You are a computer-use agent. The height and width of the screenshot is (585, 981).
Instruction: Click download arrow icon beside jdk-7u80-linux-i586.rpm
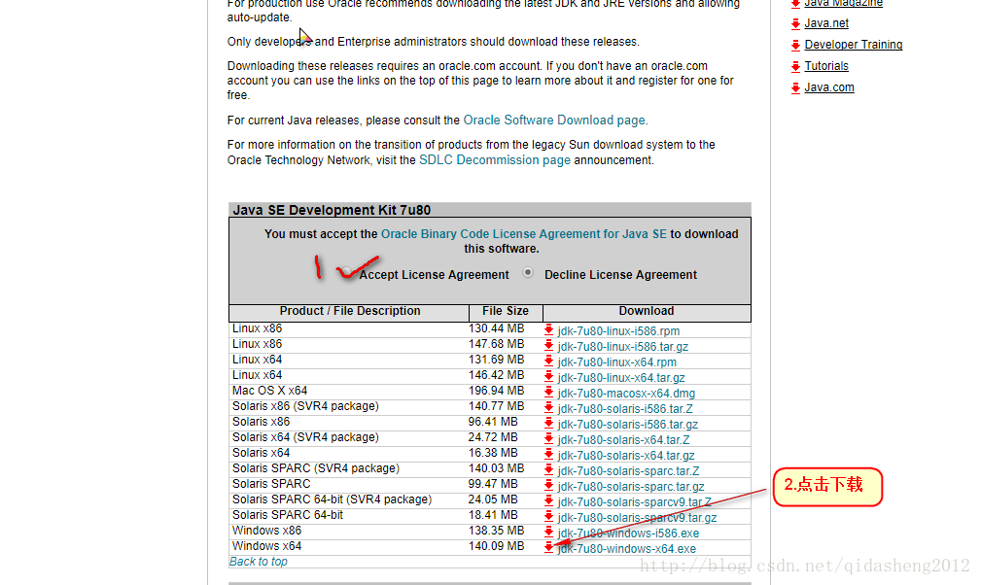tap(548, 330)
